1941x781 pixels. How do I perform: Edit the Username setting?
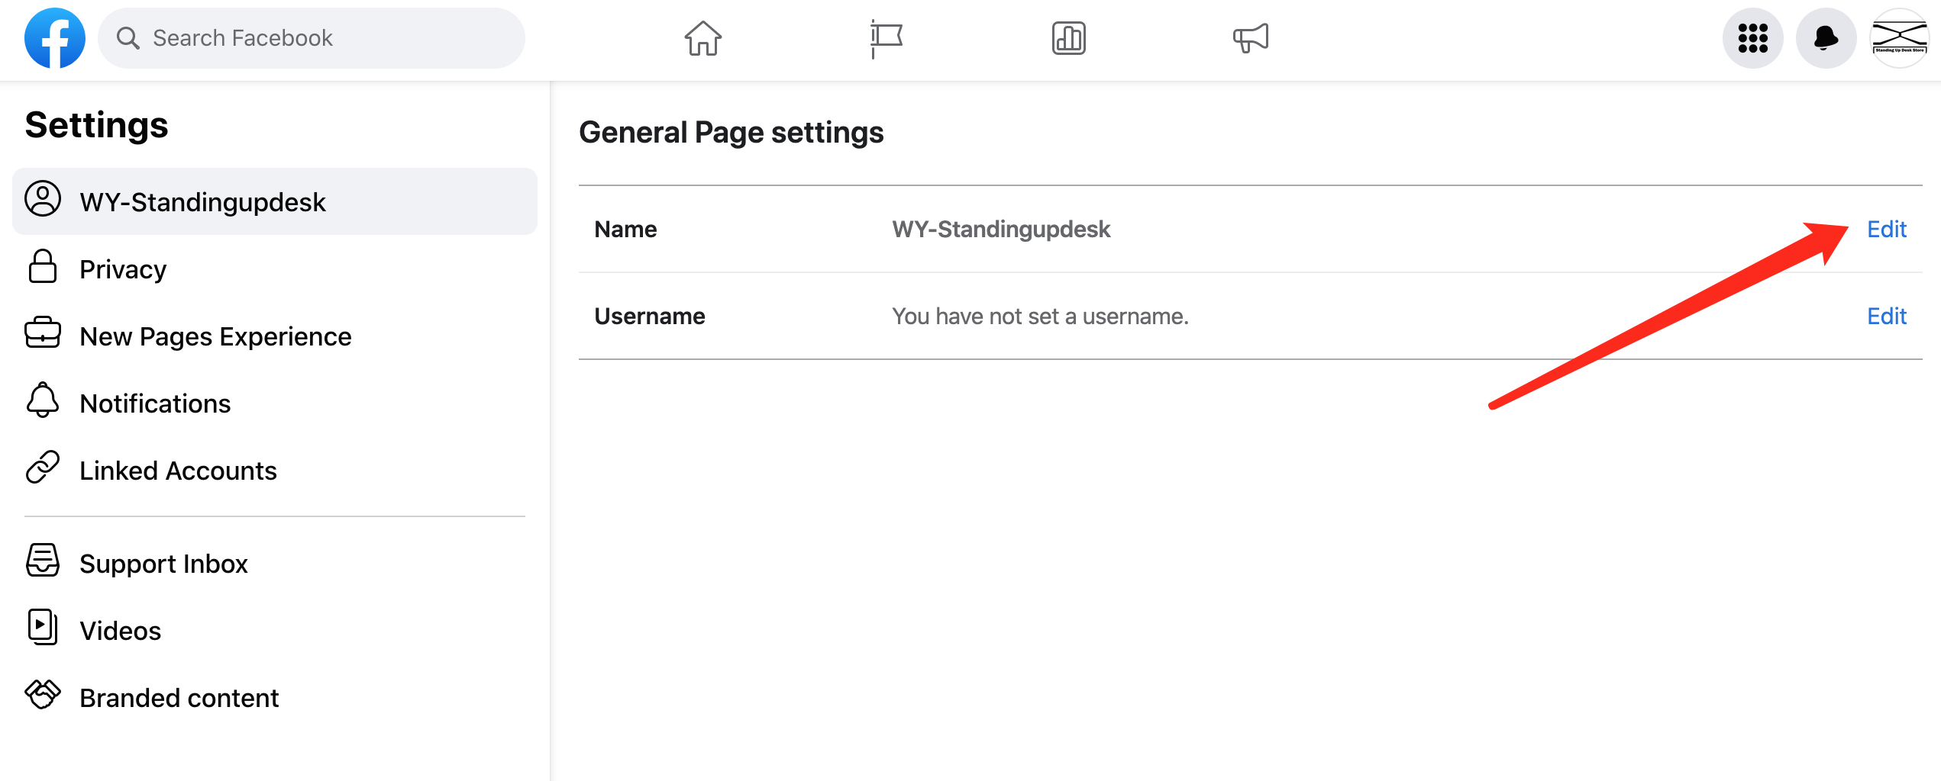pyautogui.click(x=1886, y=316)
